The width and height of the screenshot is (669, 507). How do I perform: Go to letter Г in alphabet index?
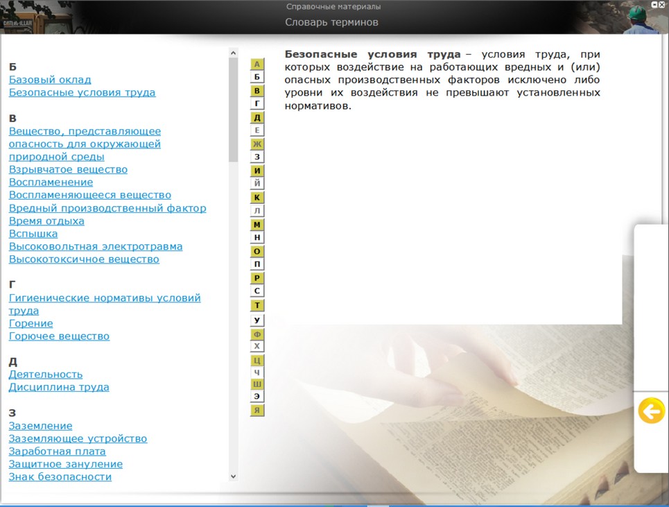click(x=257, y=104)
